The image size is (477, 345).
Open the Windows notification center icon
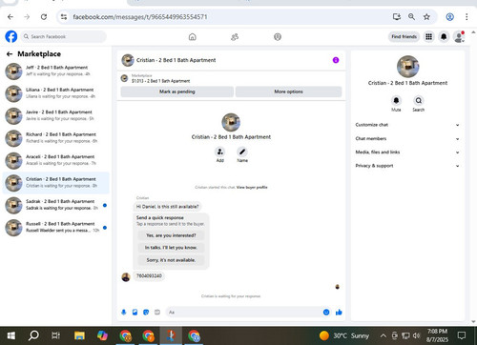(x=462, y=335)
